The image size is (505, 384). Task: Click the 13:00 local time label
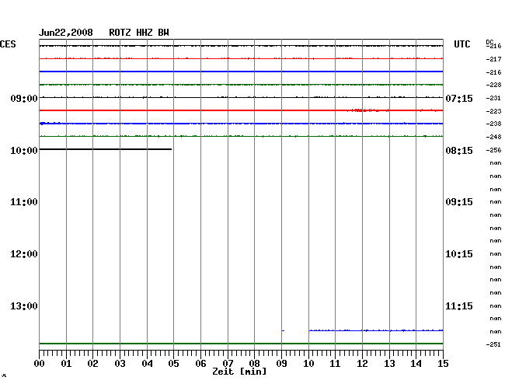point(24,306)
